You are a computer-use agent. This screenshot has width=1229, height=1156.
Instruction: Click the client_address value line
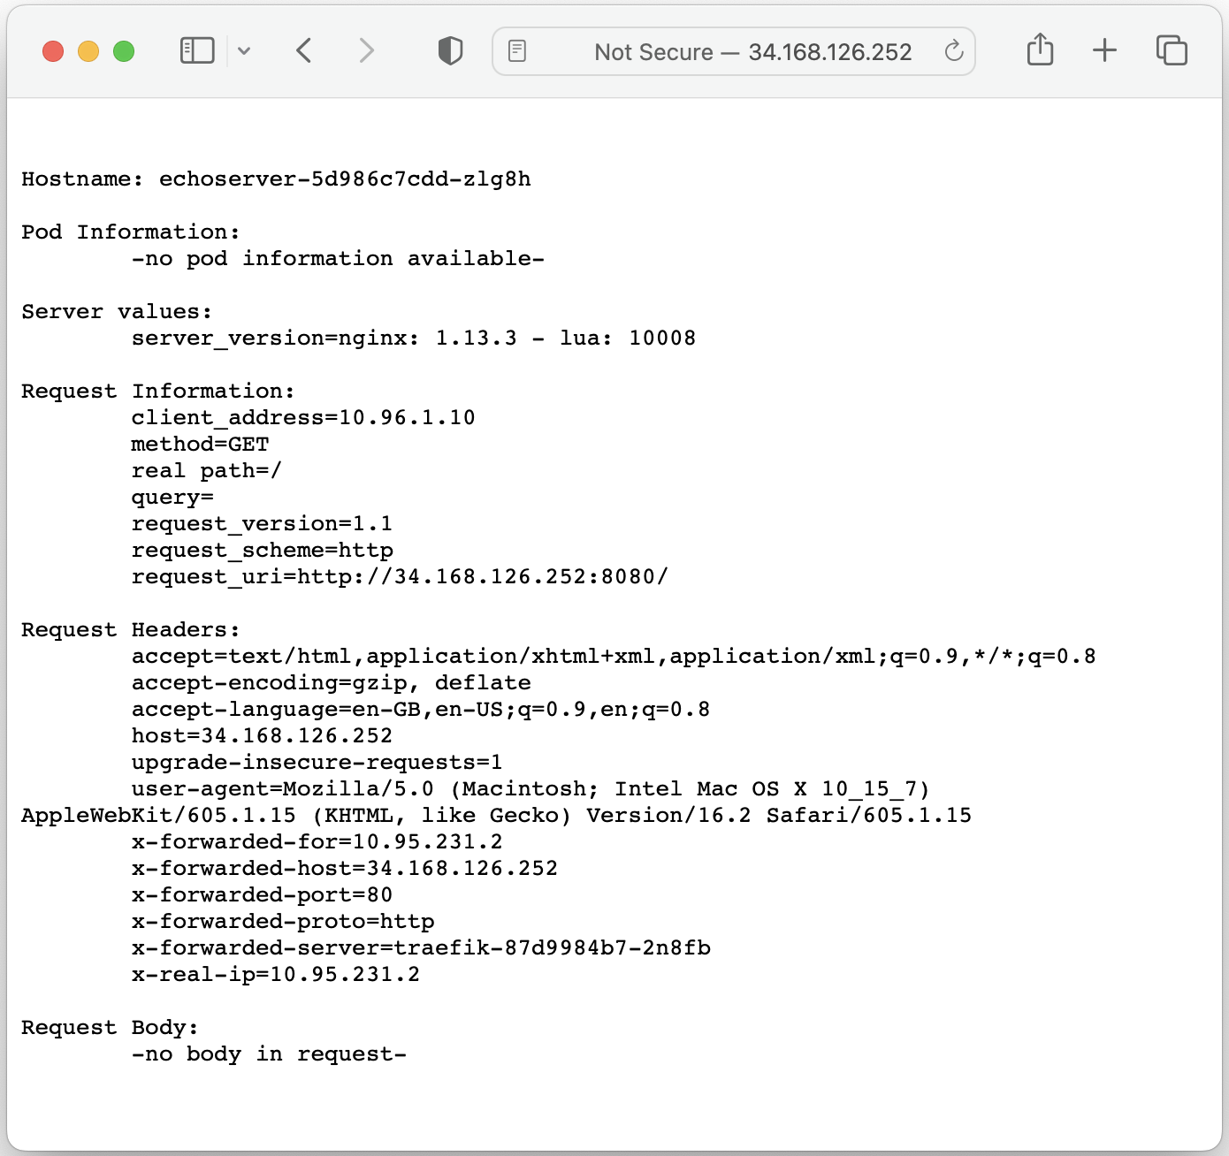pyautogui.click(x=303, y=418)
